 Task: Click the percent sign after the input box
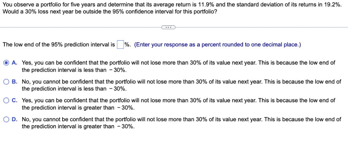point(127,45)
